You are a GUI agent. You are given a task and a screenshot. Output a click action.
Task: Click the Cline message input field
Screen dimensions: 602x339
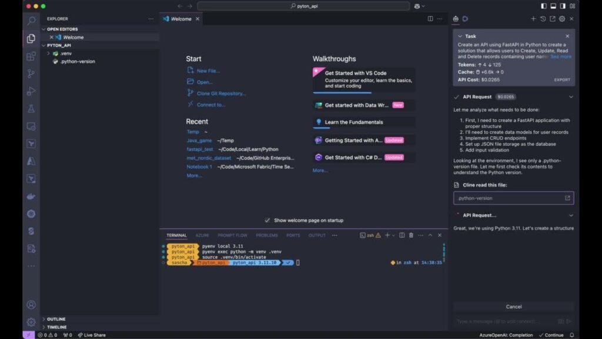click(x=506, y=321)
